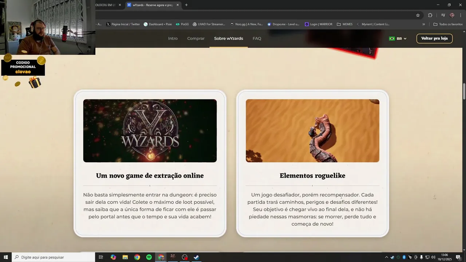The height and width of the screenshot is (262, 466).
Task: Close the wYzards tab
Action: tap(178, 5)
